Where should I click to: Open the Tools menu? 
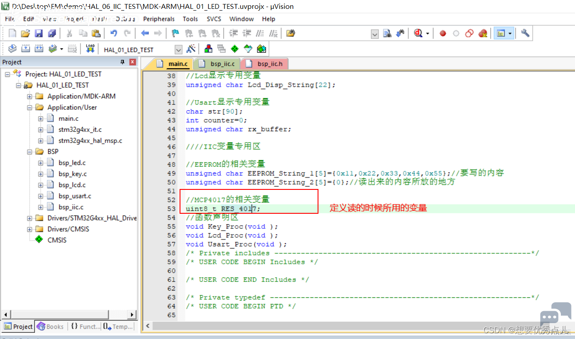[190, 19]
